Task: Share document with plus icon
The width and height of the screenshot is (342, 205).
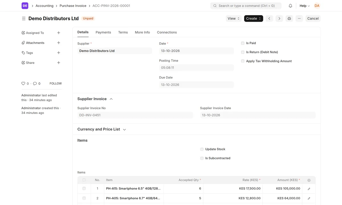Action: [x=59, y=63]
